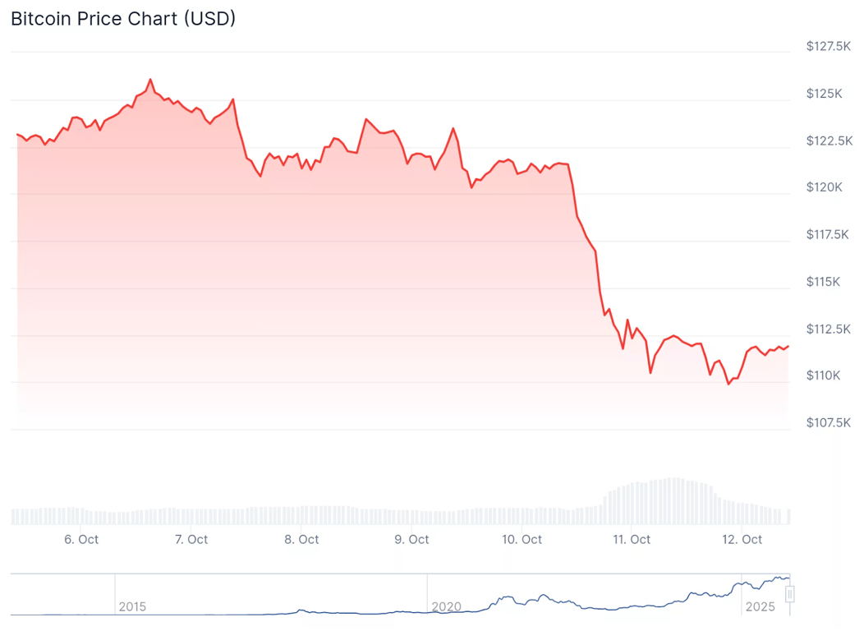Click the 6. Oct date label
864x631 pixels.
(x=81, y=540)
